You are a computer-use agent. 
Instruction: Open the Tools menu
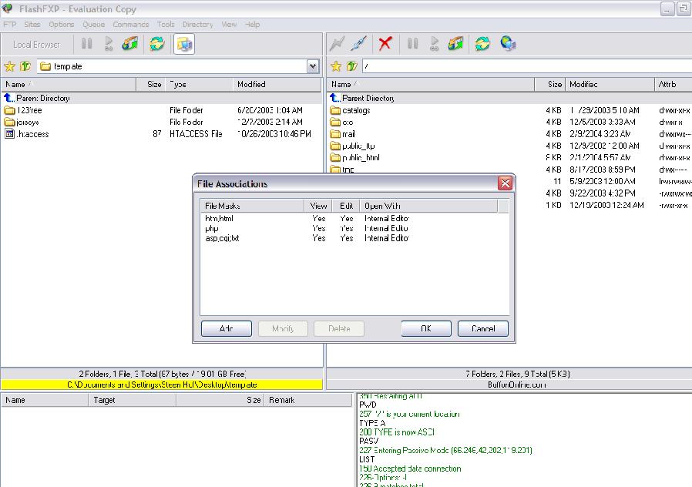pos(165,25)
